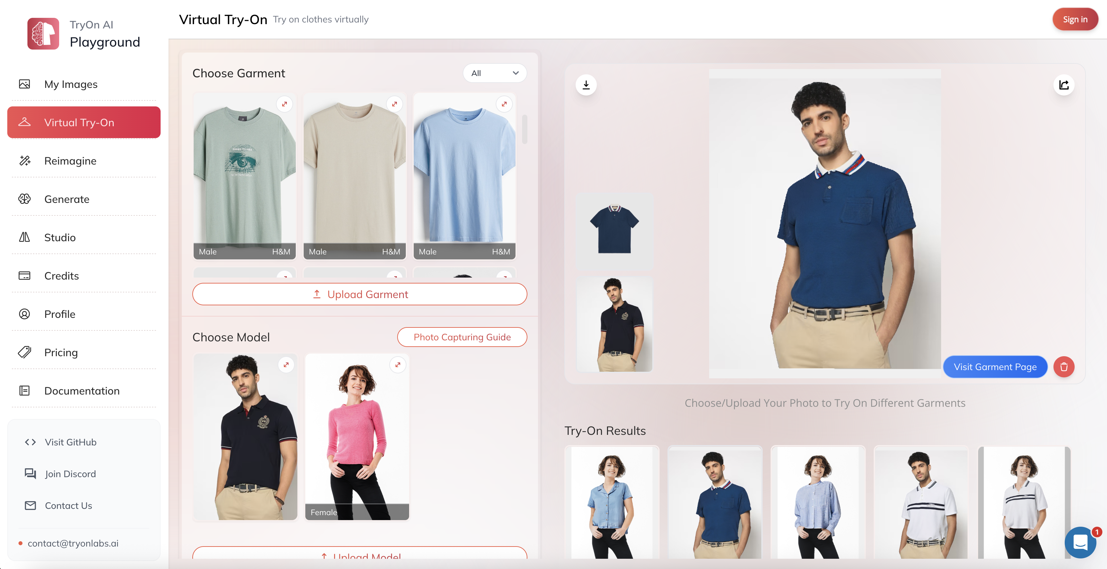1107x569 pixels.
Task: Click the Credits card icon
Action: tap(24, 276)
